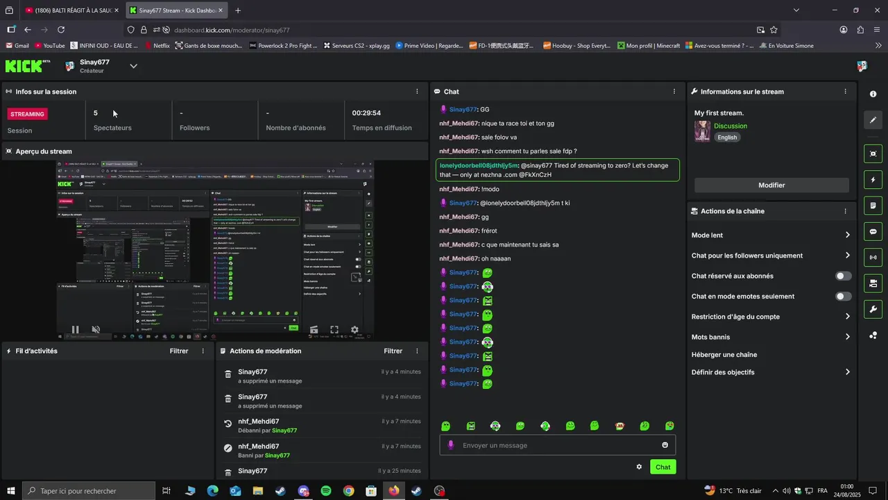Image resolution: width=888 pixels, height=500 pixels.
Task: Open Actions de la chaîne three-dot menu
Action: [845, 211]
